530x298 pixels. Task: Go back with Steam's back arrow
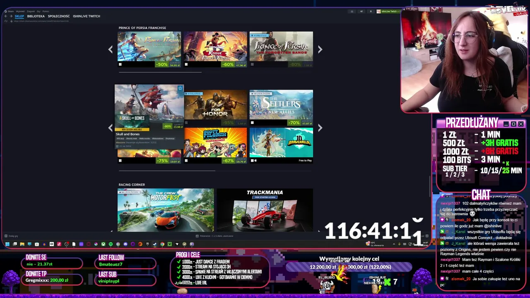click(x=6, y=16)
